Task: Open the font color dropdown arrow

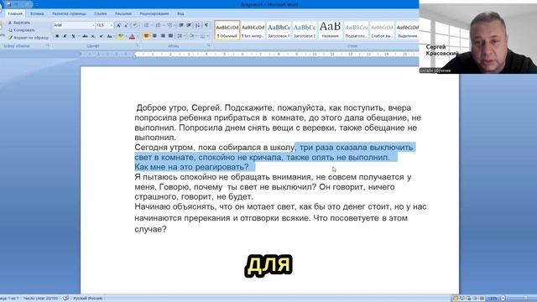Action: coord(138,36)
